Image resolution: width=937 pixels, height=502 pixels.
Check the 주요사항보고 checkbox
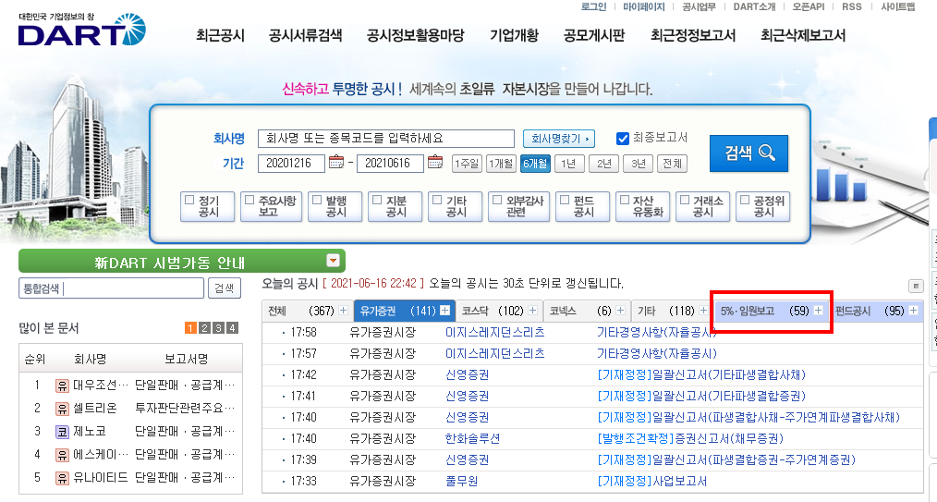pyautogui.click(x=249, y=200)
